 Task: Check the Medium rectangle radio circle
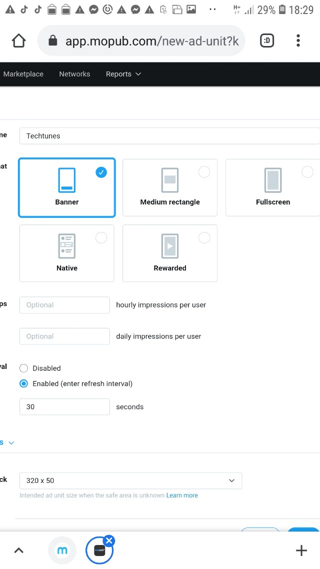click(x=204, y=172)
